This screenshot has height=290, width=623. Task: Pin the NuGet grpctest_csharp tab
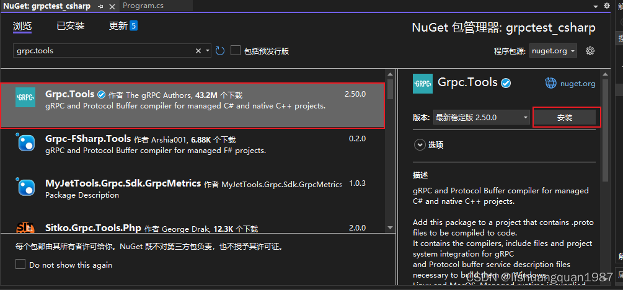coord(101,6)
